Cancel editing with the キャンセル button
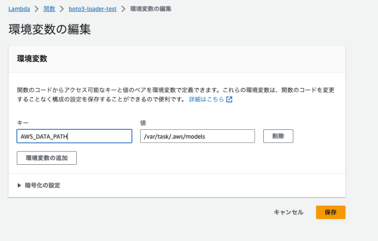The width and height of the screenshot is (378, 241). pyautogui.click(x=288, y=212)
